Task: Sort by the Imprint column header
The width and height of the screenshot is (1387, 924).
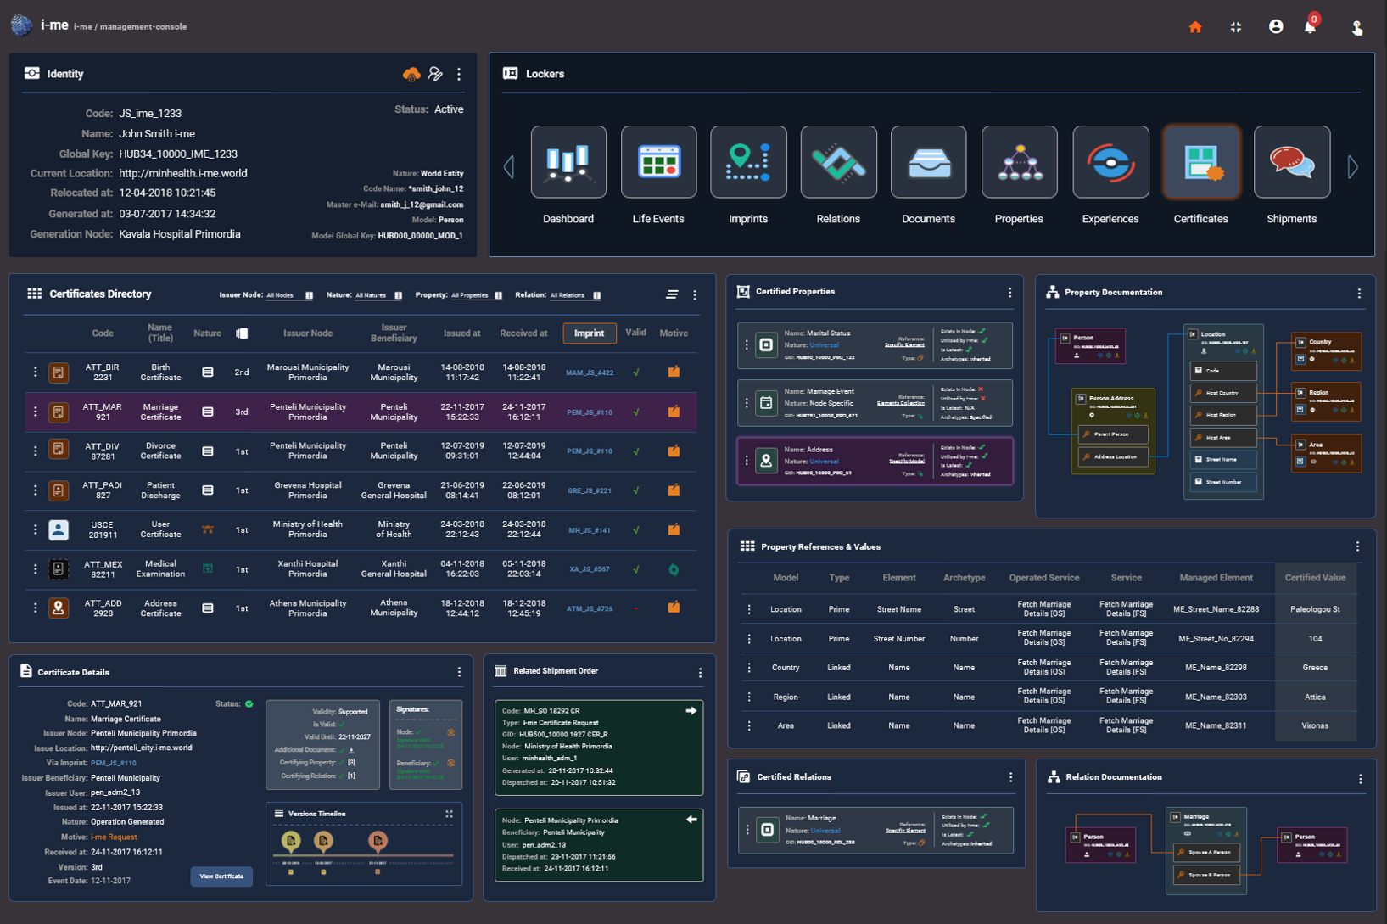Action: 590,333
